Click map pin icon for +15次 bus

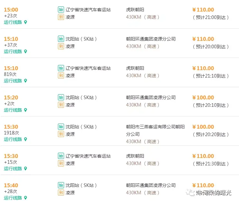tap(26, 169)
